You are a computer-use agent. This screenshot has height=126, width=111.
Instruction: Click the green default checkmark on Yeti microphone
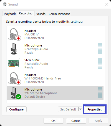click(x=19, y=97)
